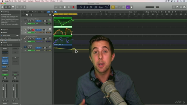Toggle the Inspector button in the control bar

click(x=6, y=7)
